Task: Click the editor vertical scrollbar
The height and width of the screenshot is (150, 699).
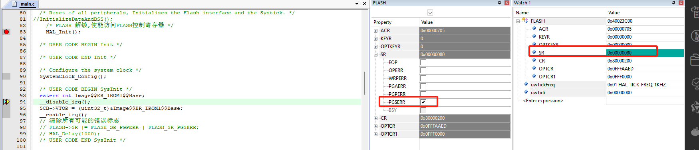Action: pyautogui.click(x=364, y=83)
